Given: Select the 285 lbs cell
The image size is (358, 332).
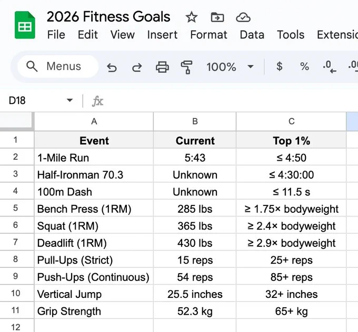Looking at the screenshot, I should pos(195,208).
